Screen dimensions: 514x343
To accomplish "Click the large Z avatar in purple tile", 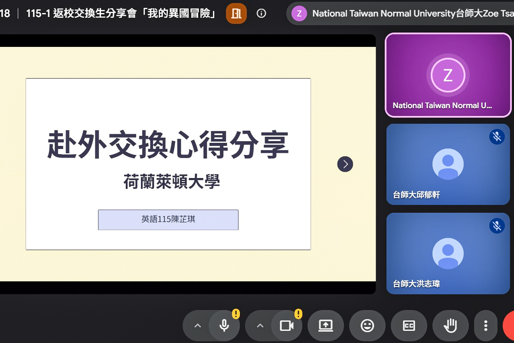I will pos(448,75).
